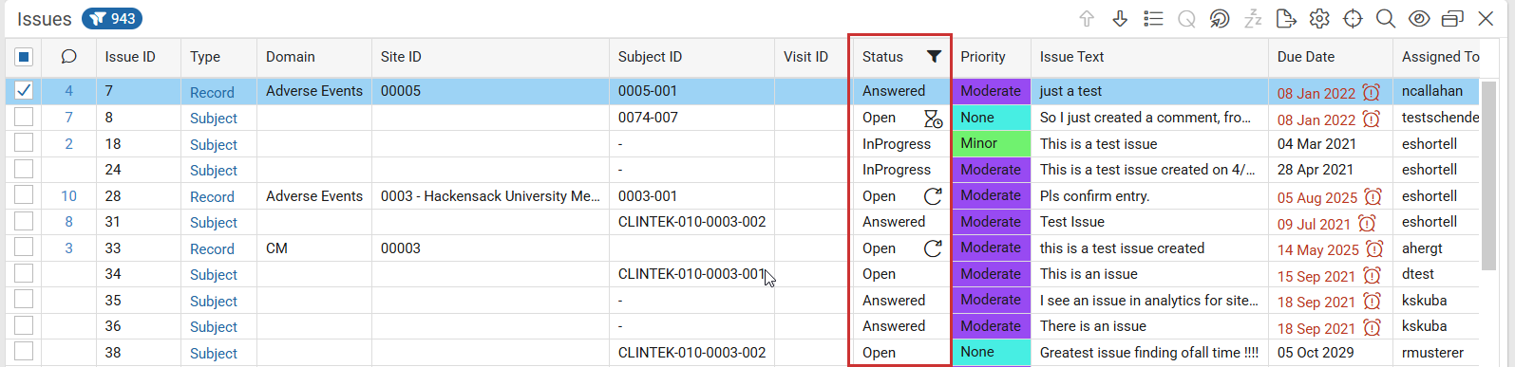Click the Moderate priority cell for issue 7
The image size is (1515, 367).
(x=991, y=91)
